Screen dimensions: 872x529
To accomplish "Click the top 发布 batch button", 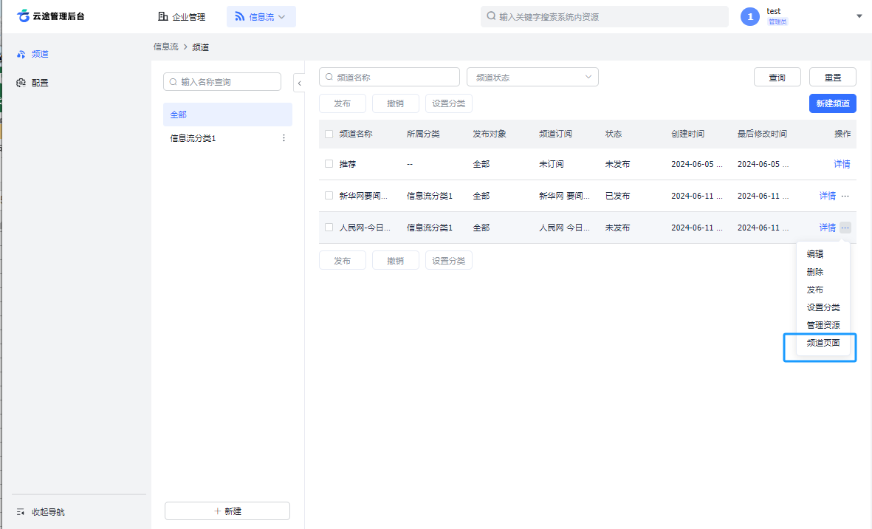I will [x=343, y=103].
